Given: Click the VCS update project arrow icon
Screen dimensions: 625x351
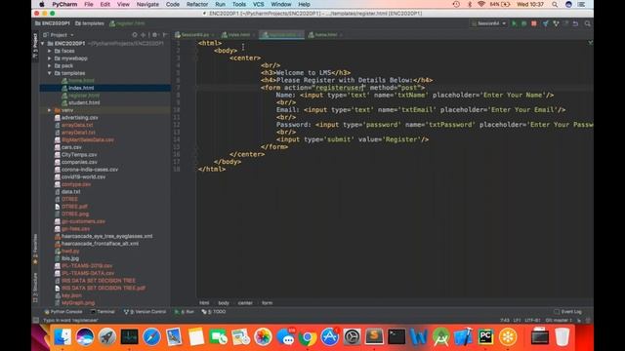Looking at the screenshot, I should point(545,23).
